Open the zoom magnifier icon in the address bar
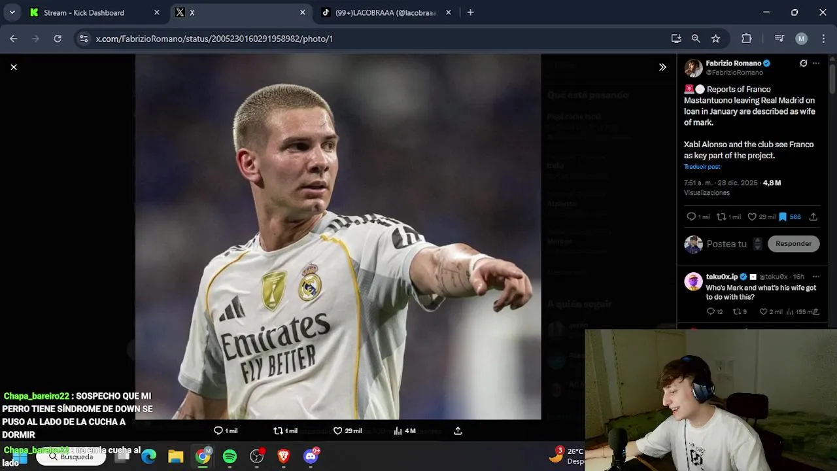The height and width of the screenshot is (471, 837). coord(696,39)
